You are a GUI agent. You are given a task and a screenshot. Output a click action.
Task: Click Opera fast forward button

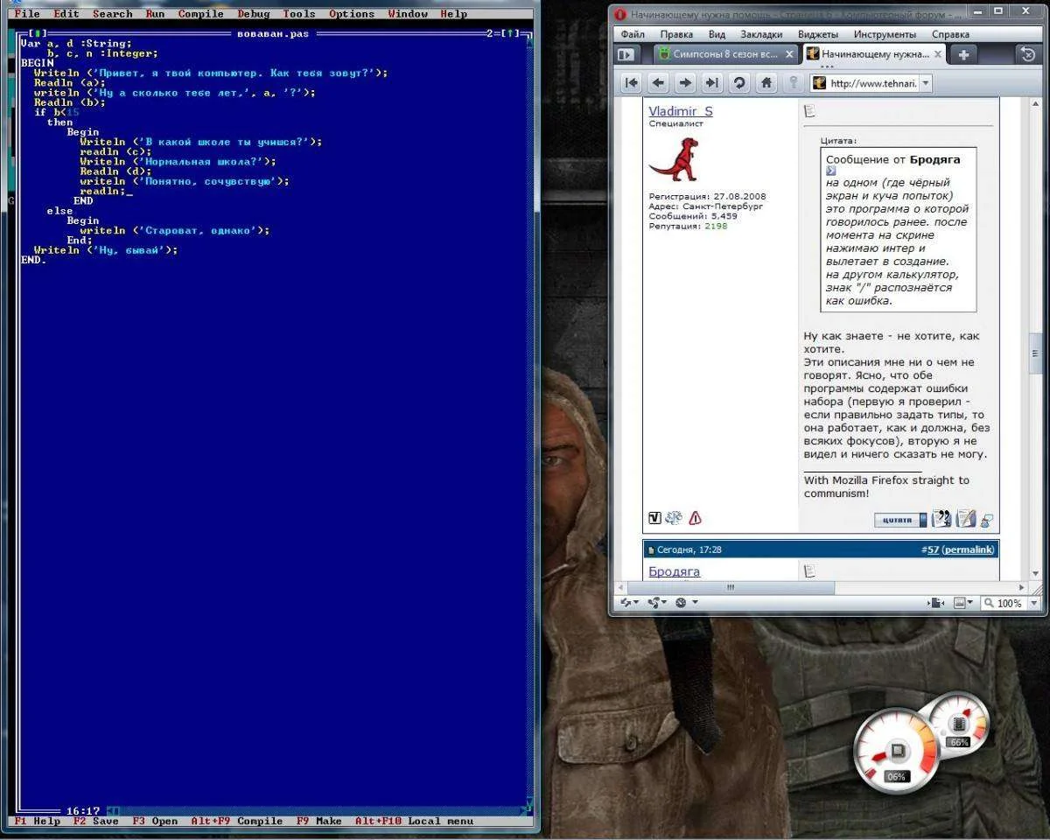coord(712,83)
